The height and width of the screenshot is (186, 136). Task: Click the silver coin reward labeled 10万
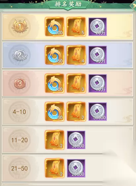[98, 83]
